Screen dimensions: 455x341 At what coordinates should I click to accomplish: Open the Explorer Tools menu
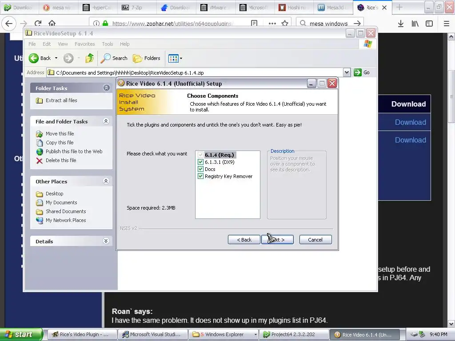pyautogui.click(x=108, y=44)
